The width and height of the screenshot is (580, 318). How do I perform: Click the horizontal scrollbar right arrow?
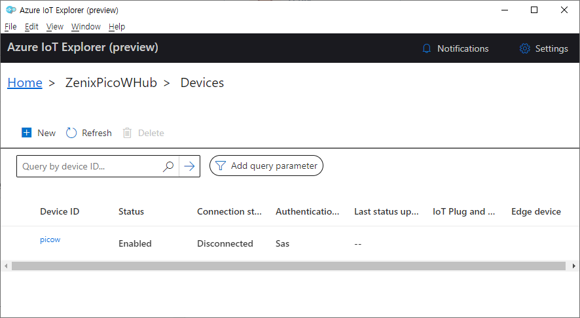[573, 266]
